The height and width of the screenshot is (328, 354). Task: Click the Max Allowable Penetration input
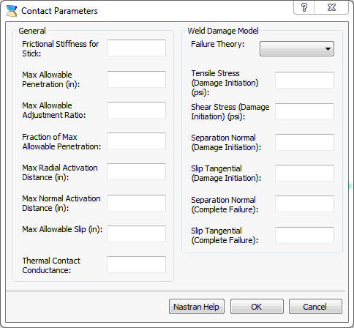(x=136, y=79)
